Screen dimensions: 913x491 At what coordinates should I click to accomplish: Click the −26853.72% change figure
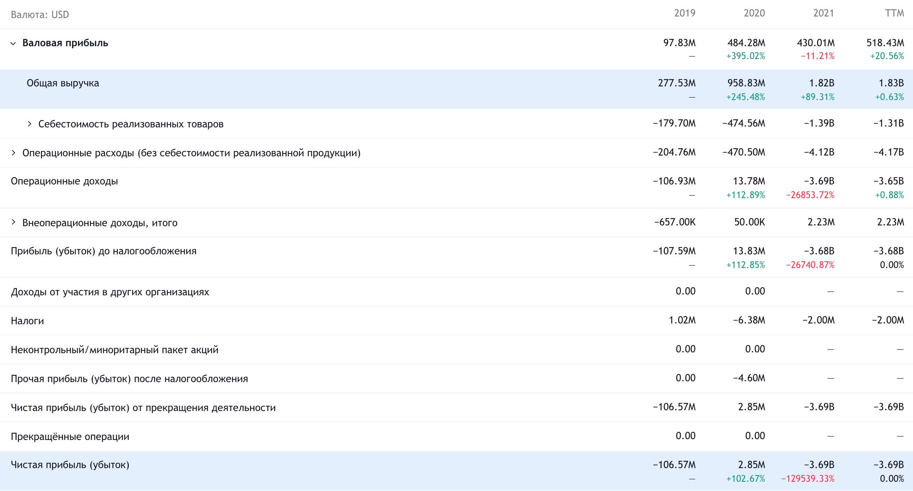click(810, 195)
